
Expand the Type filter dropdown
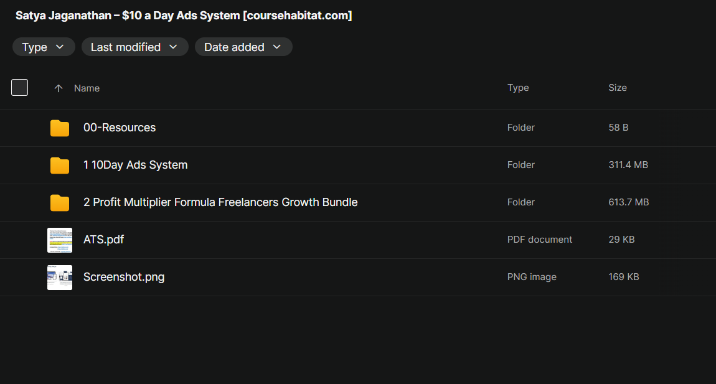(x=44, y=47)
